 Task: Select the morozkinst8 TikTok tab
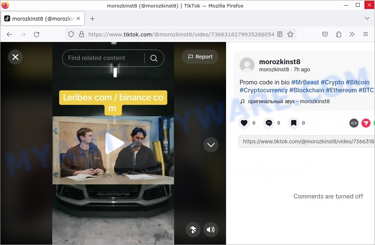point(43,19)
